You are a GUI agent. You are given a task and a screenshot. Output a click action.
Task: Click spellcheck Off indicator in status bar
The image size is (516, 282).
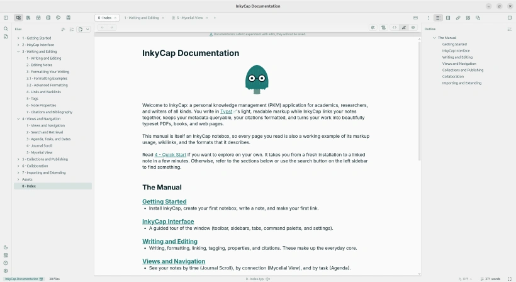(x=465, y=279)
